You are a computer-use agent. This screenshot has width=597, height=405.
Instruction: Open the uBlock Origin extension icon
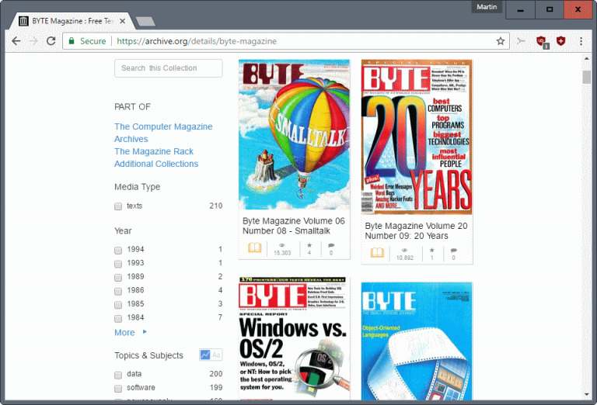coord(541,41)
